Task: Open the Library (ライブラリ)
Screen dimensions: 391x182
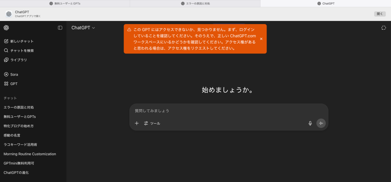Action: [18, 60]
